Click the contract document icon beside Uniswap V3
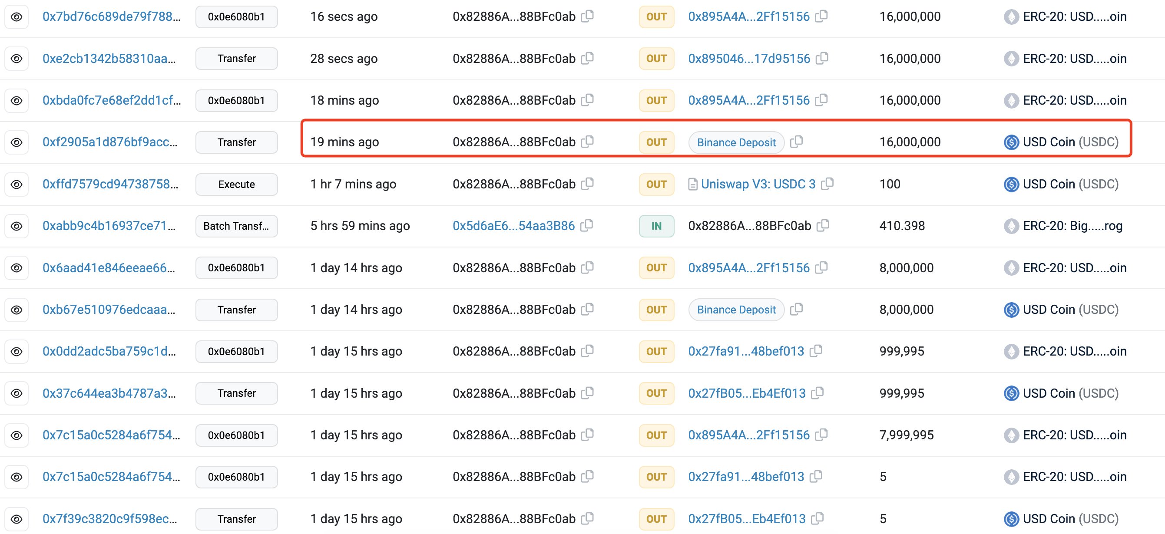Image resolution: width=1165 pixels, height=534 pixels. tap(692, 184)
